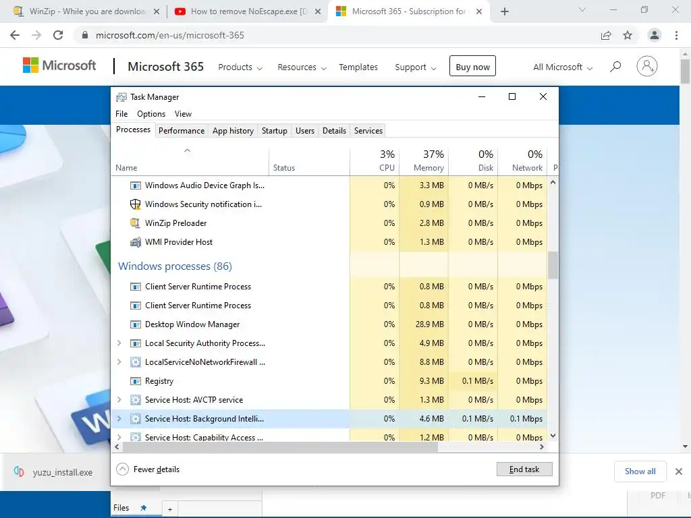Close the downloads bar with X

[x=679, y=471]
